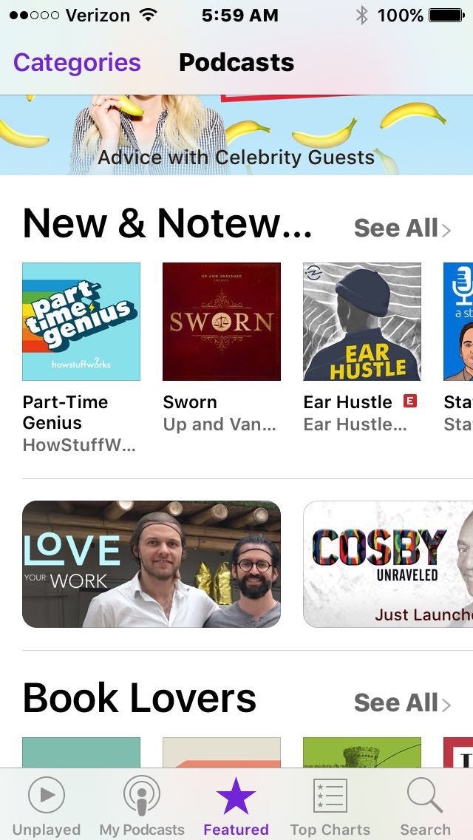Open the Love Your Work banner
Viewport: 473px width, 840px height.
click(152, 564)
